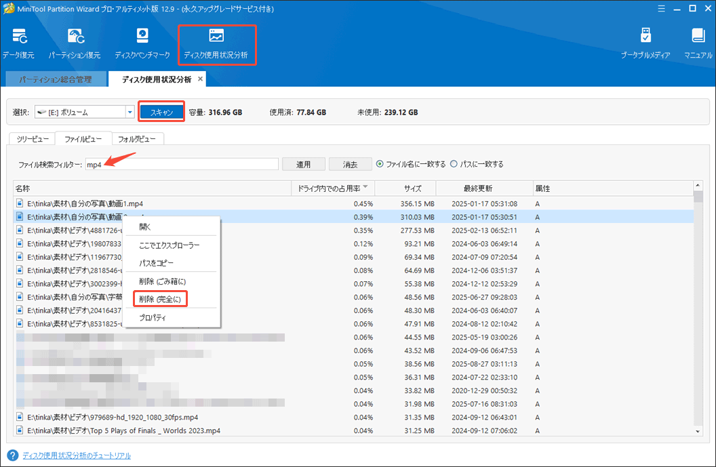The width and height of the screenshot is (716, 467).
Task: Sort by 名称 column header
Action: point(153,188)
